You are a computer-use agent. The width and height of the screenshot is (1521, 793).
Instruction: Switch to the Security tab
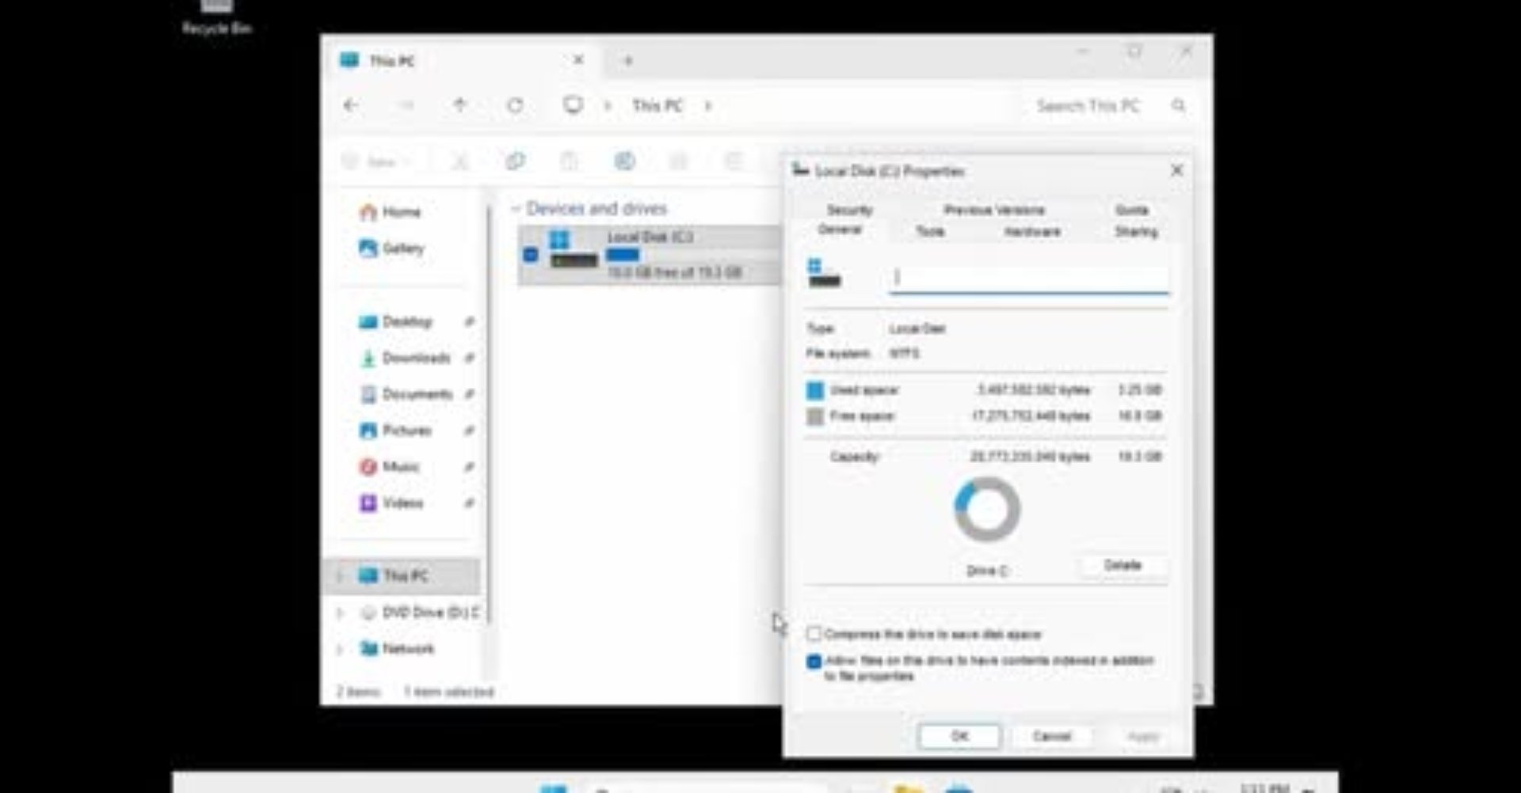point(849,210)
